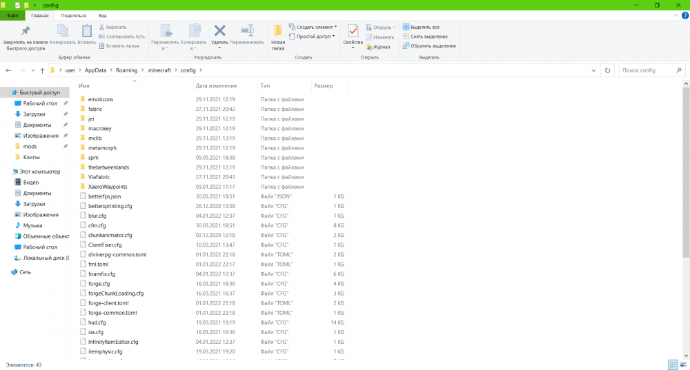The image size is (690, 370).
Task: Switch to the Главная ribbon tab
Action: 39,15
